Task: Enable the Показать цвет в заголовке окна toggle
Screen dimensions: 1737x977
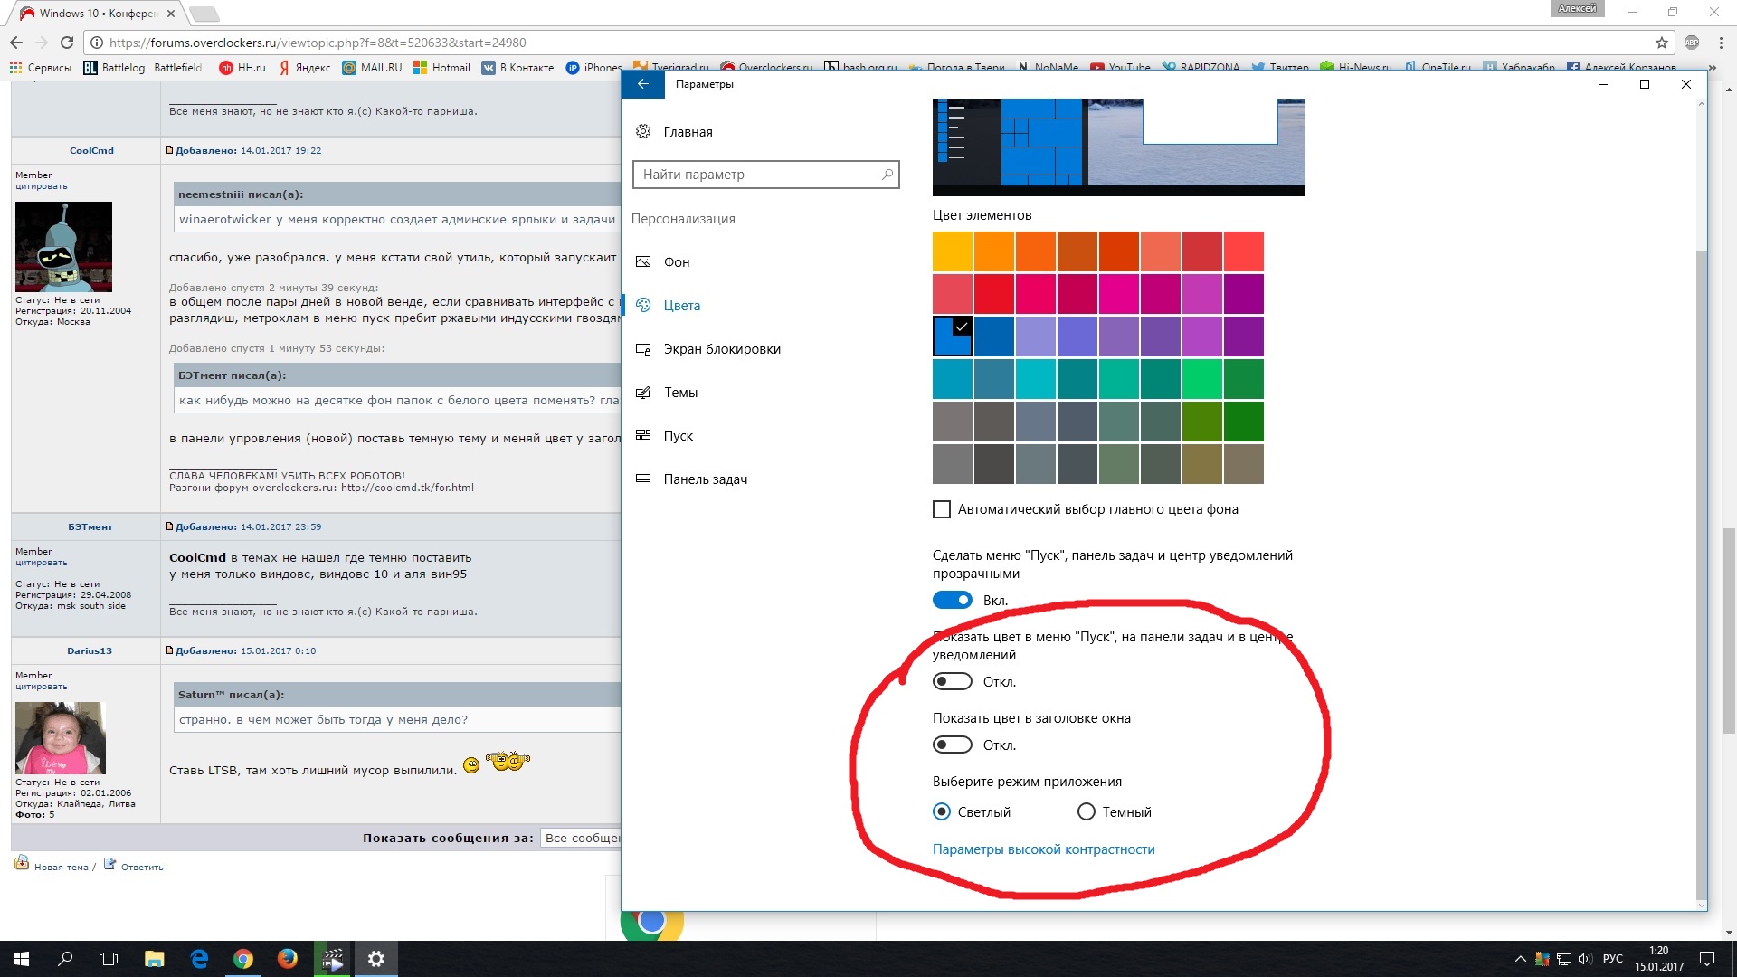Action: (x=952, y=745)
